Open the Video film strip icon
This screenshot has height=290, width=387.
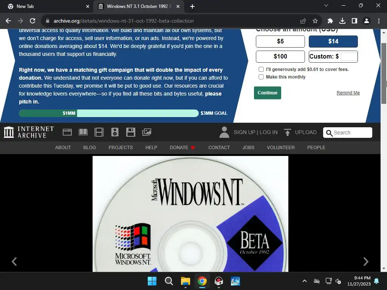point(99,132)
